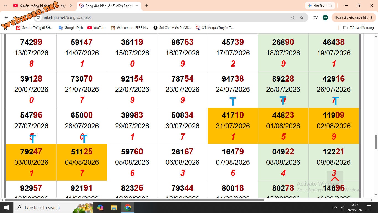This screenshot has height=213, width=378.
Task: Close the "Bảng đặc biệt xổ số" tab
Action: coord(137,6)
